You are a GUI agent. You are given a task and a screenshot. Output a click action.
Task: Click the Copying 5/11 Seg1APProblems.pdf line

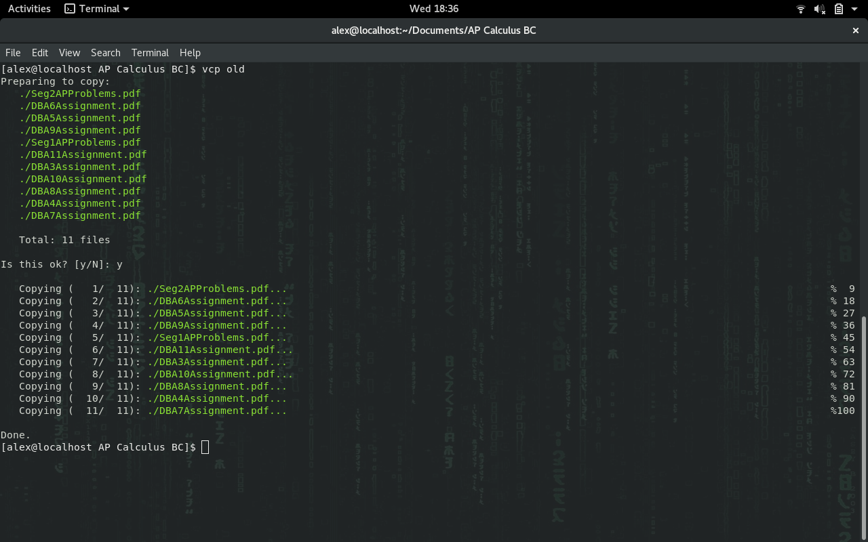click(x=153, y=337)
